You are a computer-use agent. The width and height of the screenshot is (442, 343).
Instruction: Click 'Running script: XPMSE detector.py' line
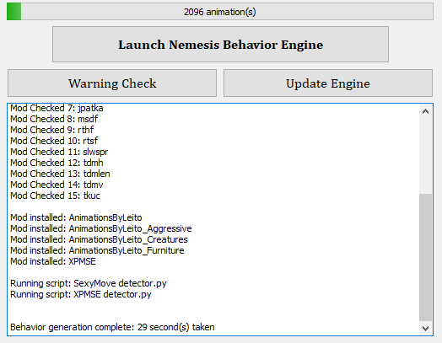click(81, 295)
